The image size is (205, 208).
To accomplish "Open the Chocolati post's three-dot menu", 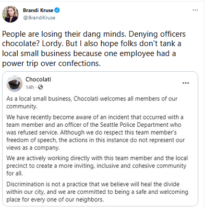I will click(186, 83).
